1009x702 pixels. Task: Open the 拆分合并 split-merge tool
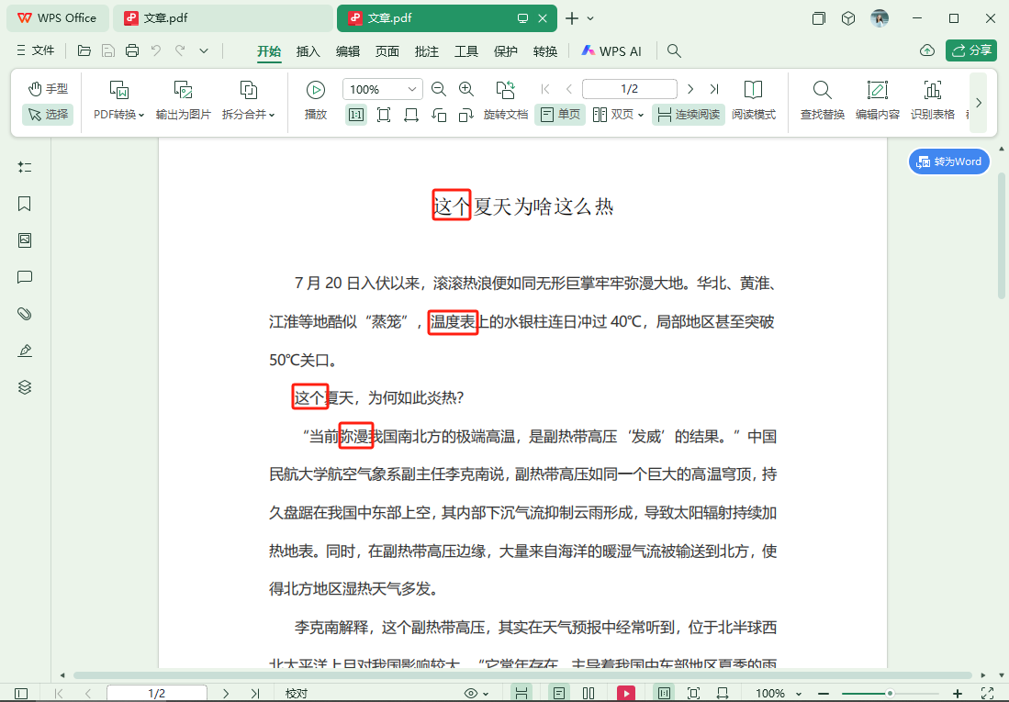click(246, 101)
